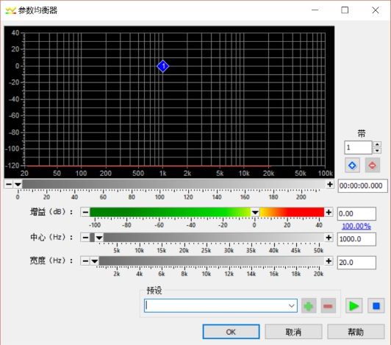This screenshot has height=345, width=391.
Task: Confirm settings with OK button
Action: coord(231,332)
